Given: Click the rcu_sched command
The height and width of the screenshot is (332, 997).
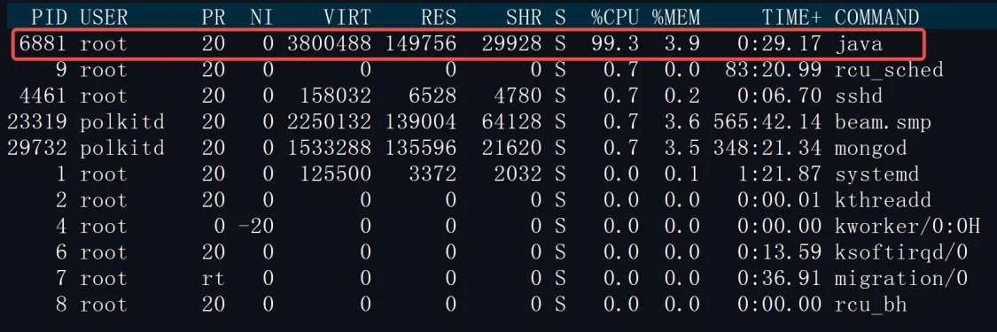Looking at the screenshot, I should pos(889,70).
